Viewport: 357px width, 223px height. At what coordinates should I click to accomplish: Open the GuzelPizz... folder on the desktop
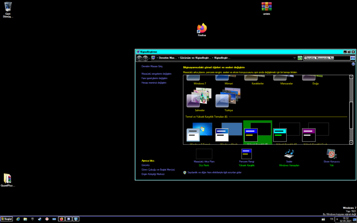[x=8, y=180]
